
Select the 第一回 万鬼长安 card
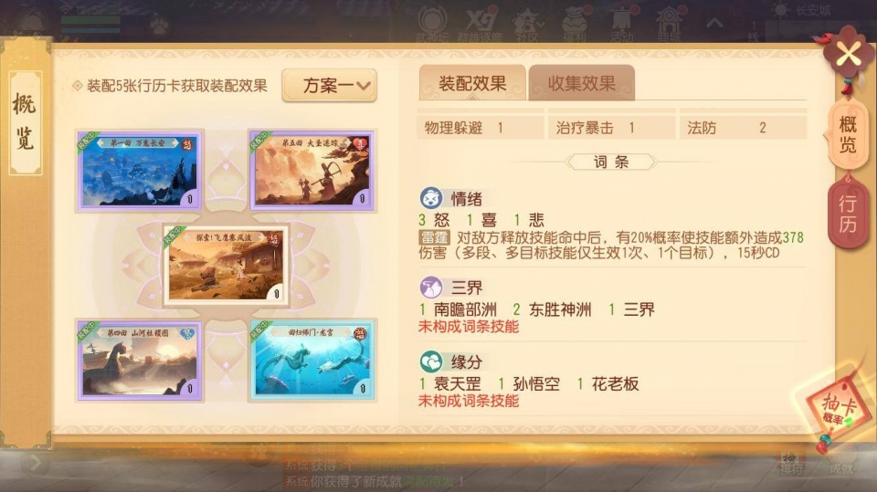click(x=139, y=171)
